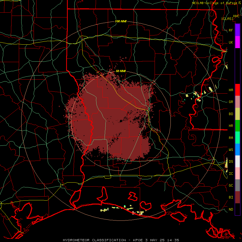Click the [CLAS] units label

[x=227, y=19]
